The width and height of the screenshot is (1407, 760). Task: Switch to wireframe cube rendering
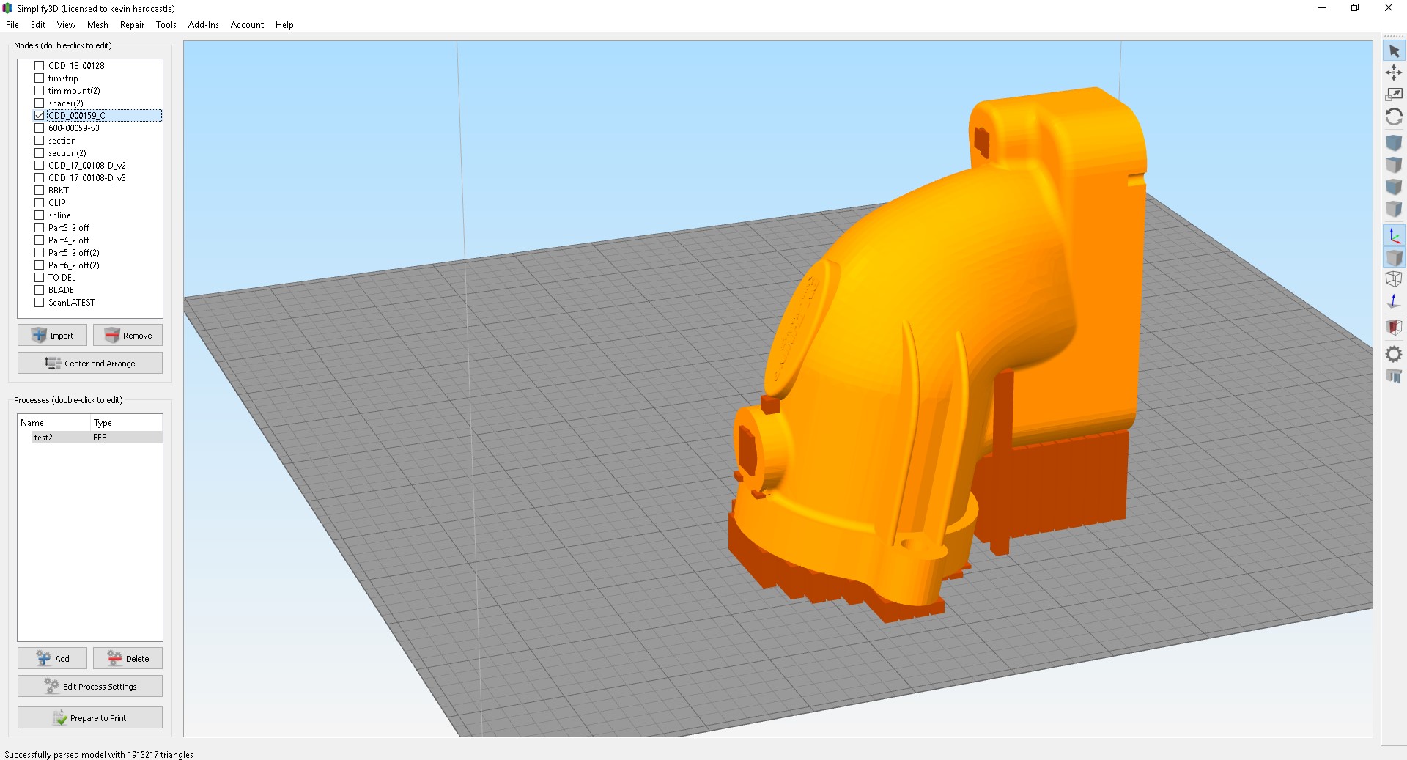coord(1394,279)
